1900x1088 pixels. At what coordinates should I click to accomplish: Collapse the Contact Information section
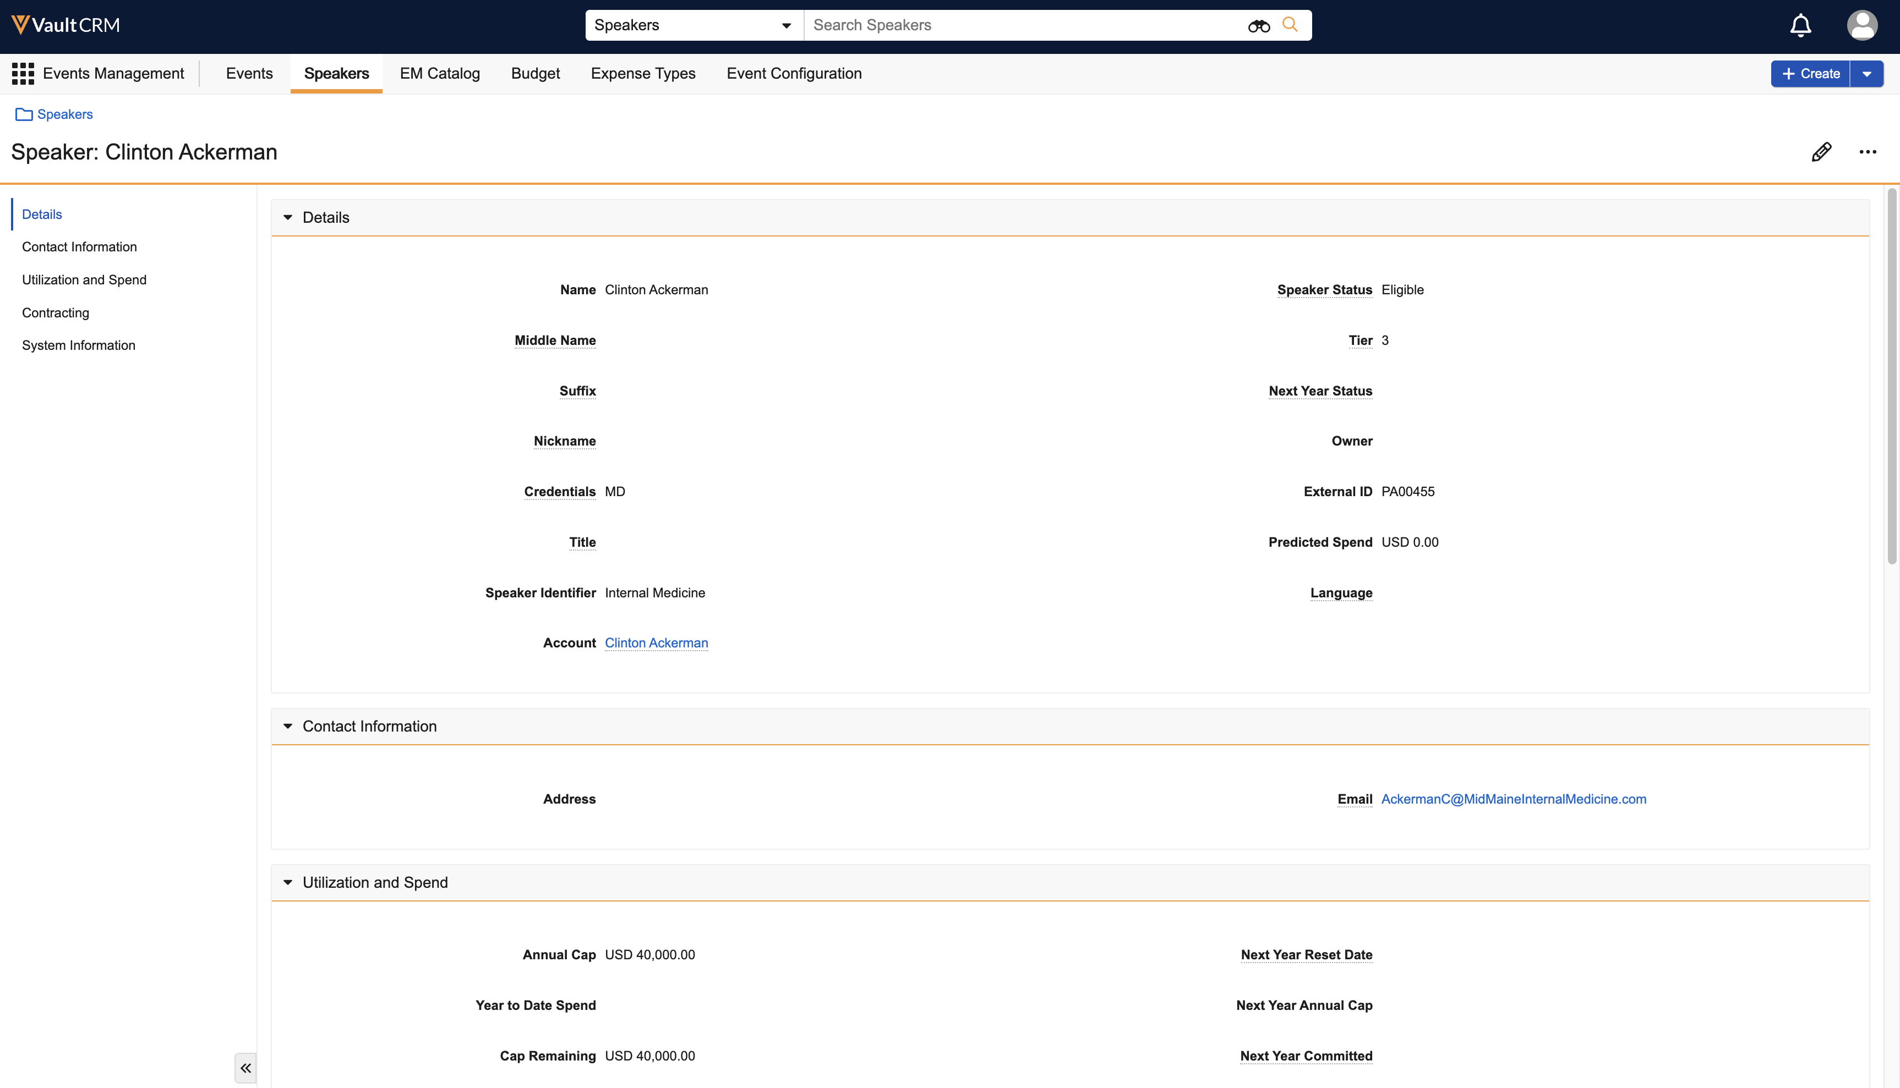pos(288,726)
